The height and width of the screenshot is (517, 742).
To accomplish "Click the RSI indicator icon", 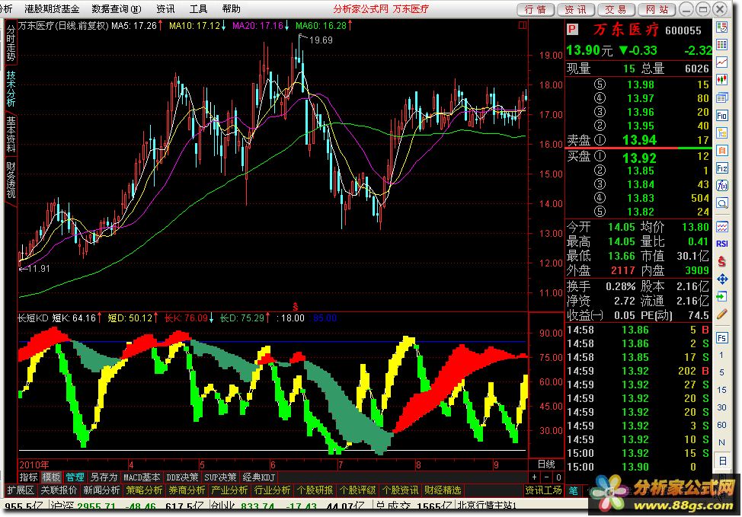I will coord(721,244).
